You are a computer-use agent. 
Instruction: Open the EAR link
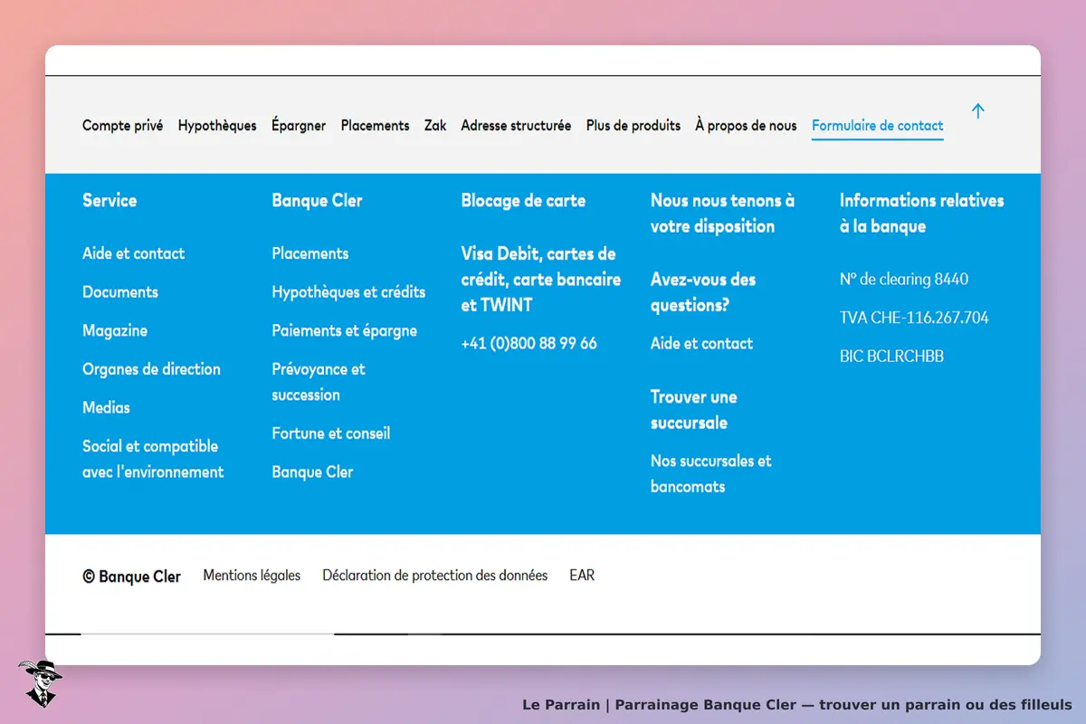click(582, 575)
